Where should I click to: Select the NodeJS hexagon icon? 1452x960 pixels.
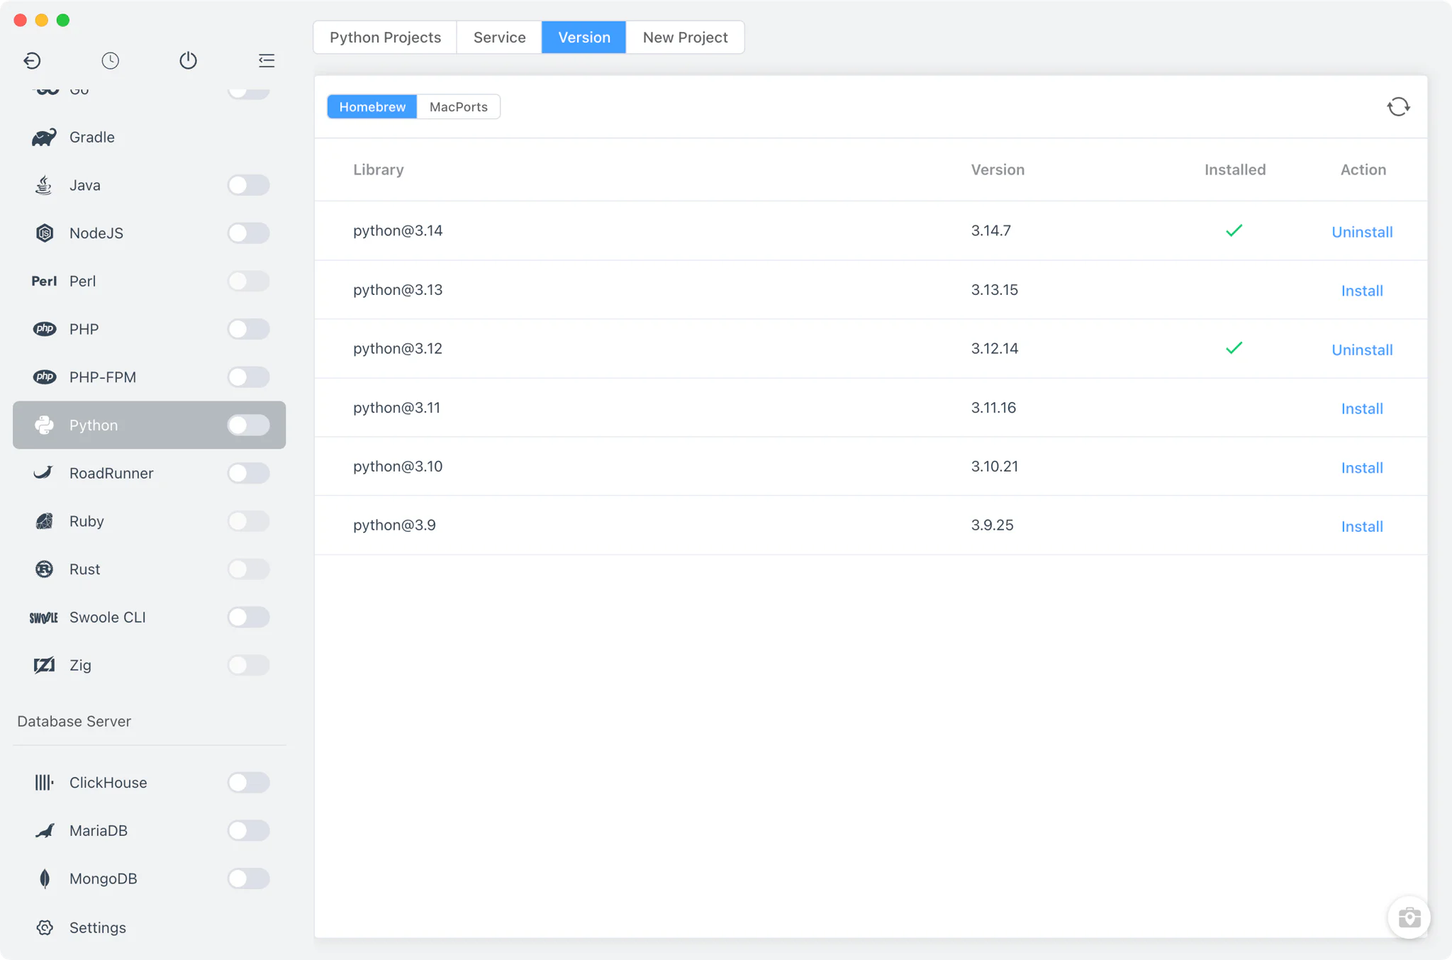click(x=44, y=233)
